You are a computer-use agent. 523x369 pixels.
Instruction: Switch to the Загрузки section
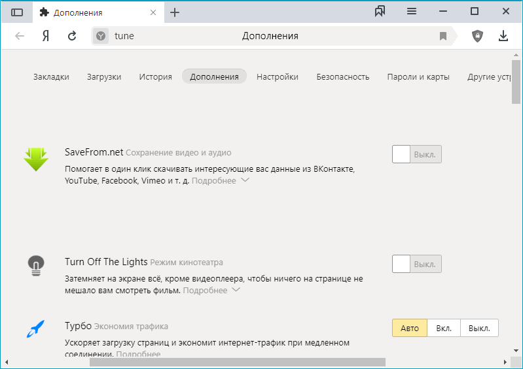[104, 76]
